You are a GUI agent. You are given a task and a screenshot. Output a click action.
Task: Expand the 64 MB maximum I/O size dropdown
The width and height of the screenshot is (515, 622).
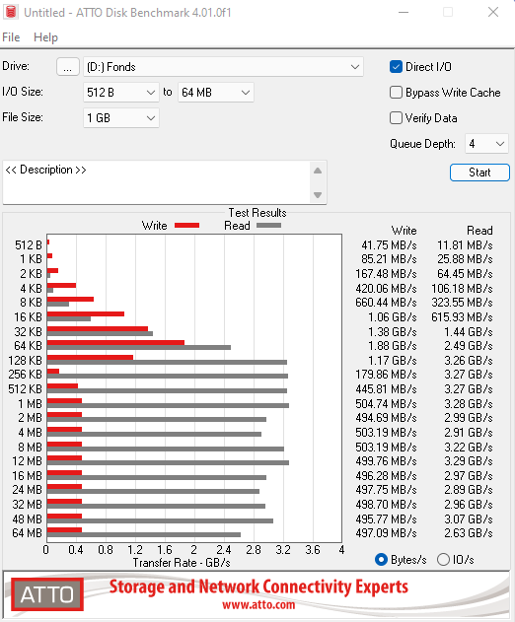216,93
